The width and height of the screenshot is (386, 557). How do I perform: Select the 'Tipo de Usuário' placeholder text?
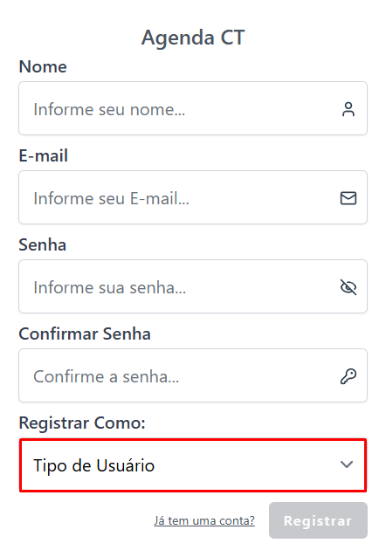click(x=93, y=465)
